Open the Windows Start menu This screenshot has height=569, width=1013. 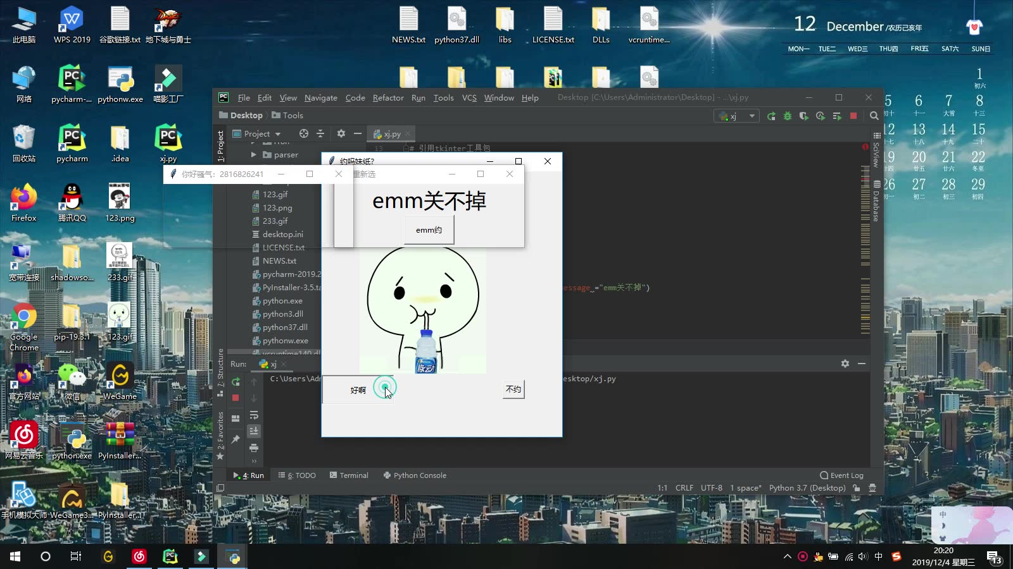[15, 556]
